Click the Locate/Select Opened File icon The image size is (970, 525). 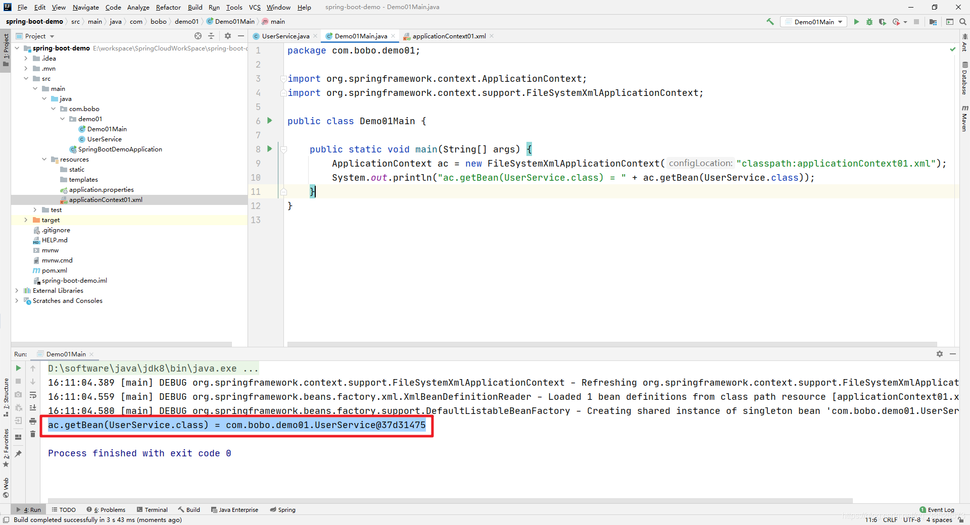198,36
